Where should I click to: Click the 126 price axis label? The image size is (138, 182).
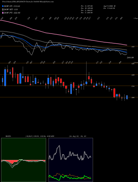(x=133, y=64)
